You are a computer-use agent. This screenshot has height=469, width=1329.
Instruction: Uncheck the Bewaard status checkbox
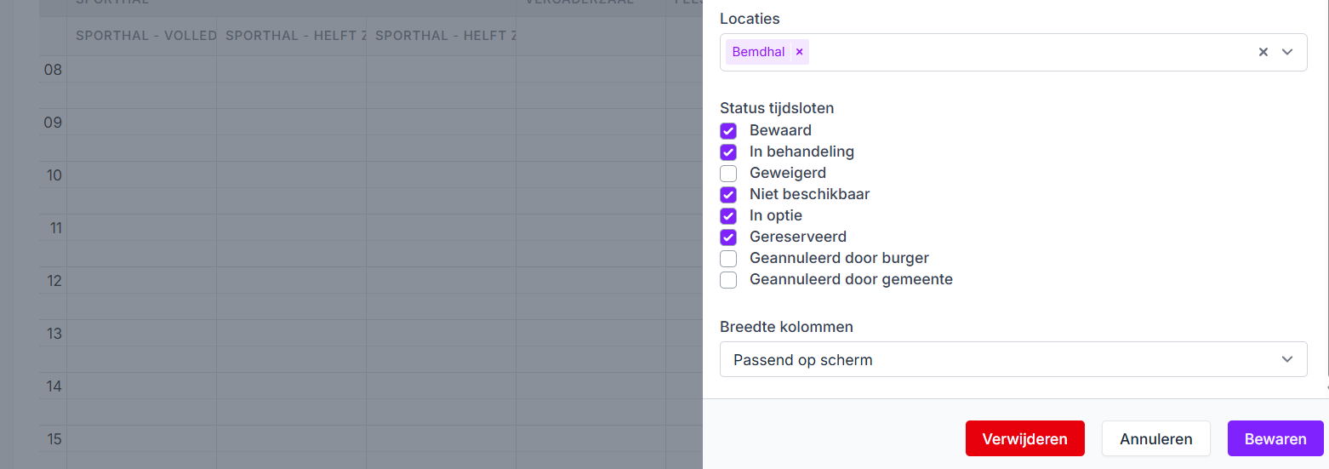point(728,131)
